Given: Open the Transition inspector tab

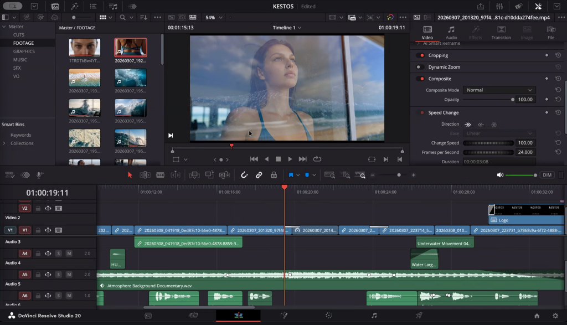Looking at the screenshot, I should pyautogui.click(x=501, y=33).
